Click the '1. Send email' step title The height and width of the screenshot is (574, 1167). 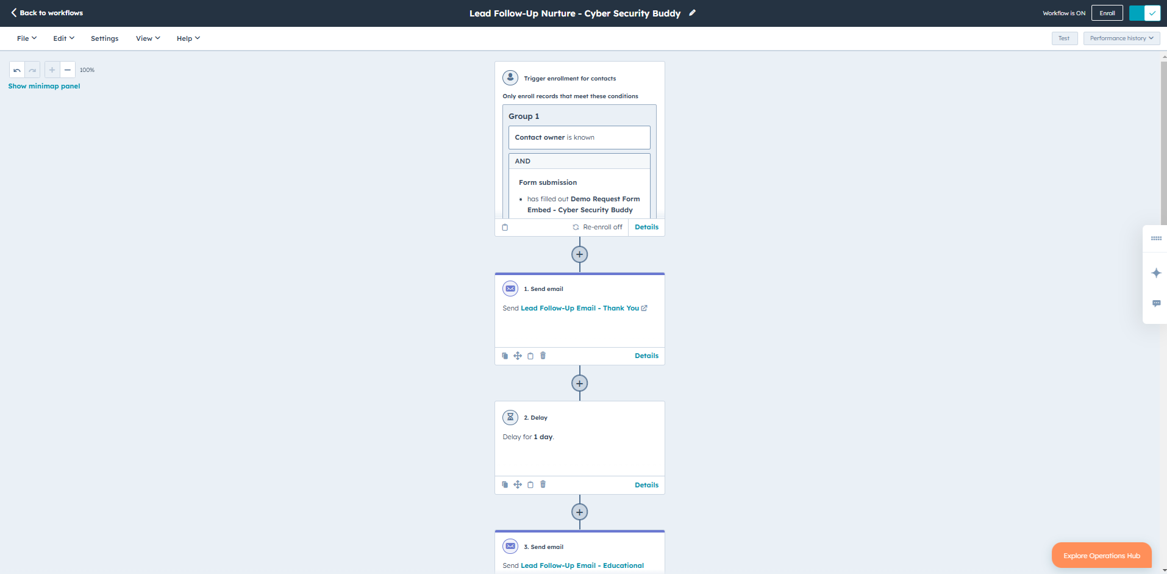tap(543, 289)
